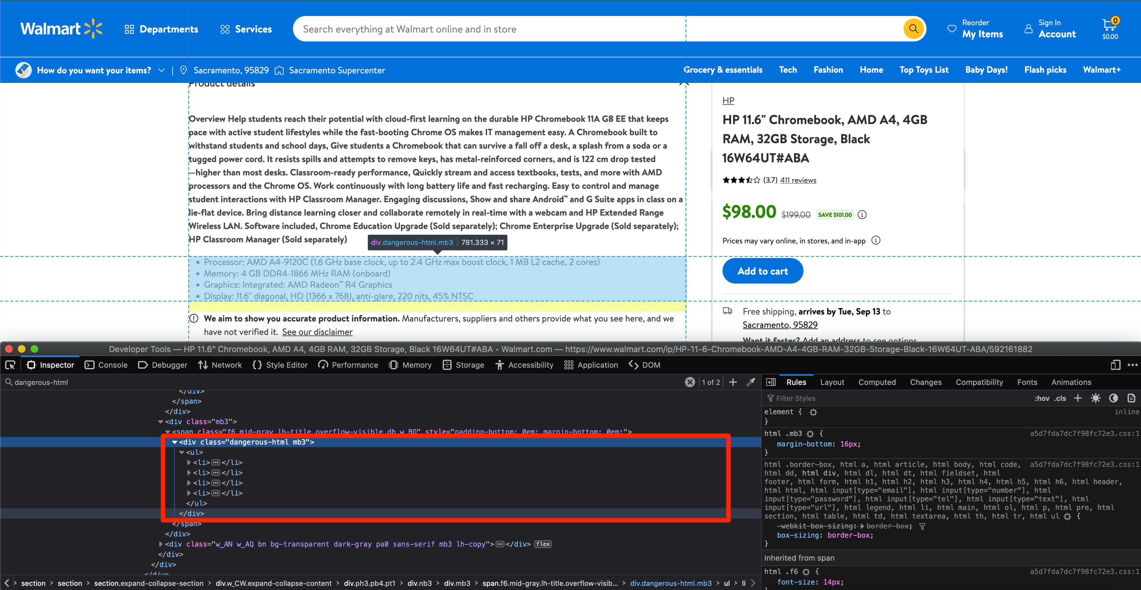Click the selector highlighter beside html .mb3

pos(810,433)
